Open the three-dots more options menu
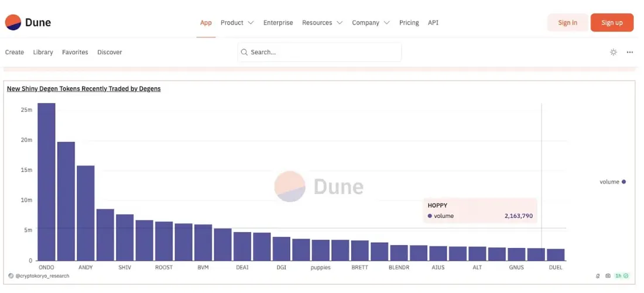The width and height of the screenshot is (644, 293). pos(629,52)
